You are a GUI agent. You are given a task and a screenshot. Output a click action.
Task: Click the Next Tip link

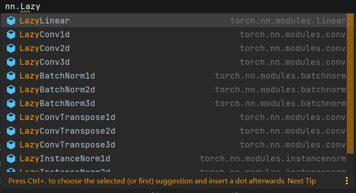tap(302, 181)
